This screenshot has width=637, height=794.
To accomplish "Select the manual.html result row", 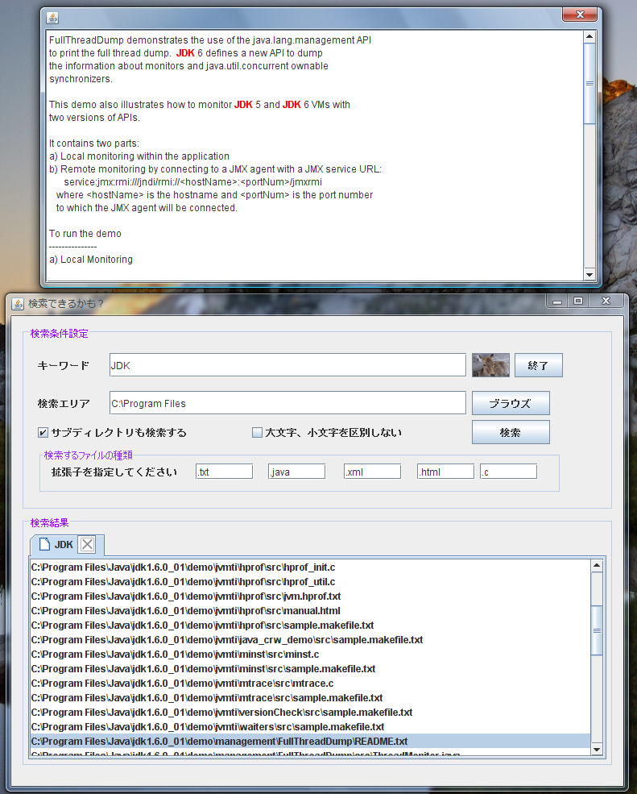I will tap(310, 611).
